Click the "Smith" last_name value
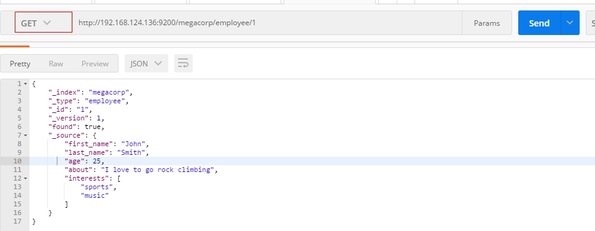This screenshot has width=595, height=231. (x=131, y=152)
